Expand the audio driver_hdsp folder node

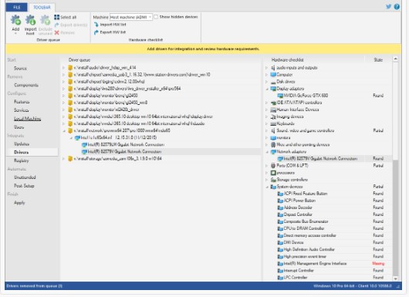(x=63, y=68)
